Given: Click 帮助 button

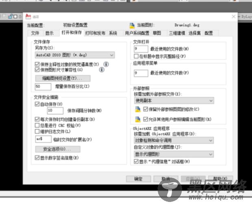Looking at the screenshot, I should [220, 178].
